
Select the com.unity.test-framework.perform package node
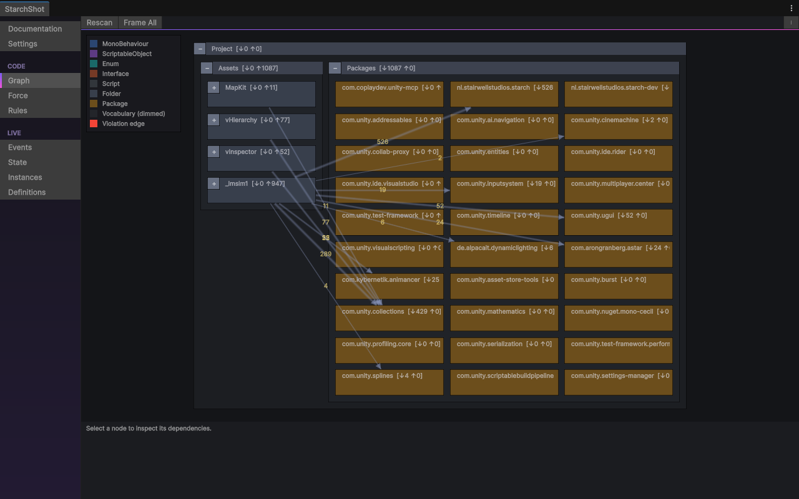click(619, 351)
